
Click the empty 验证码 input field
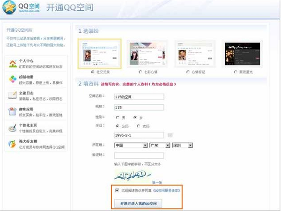(x=139, y=155)
